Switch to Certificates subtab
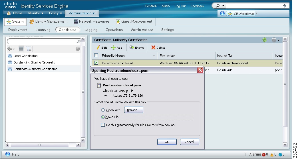Screen dimensions: 298x159 tap(67, 30)
